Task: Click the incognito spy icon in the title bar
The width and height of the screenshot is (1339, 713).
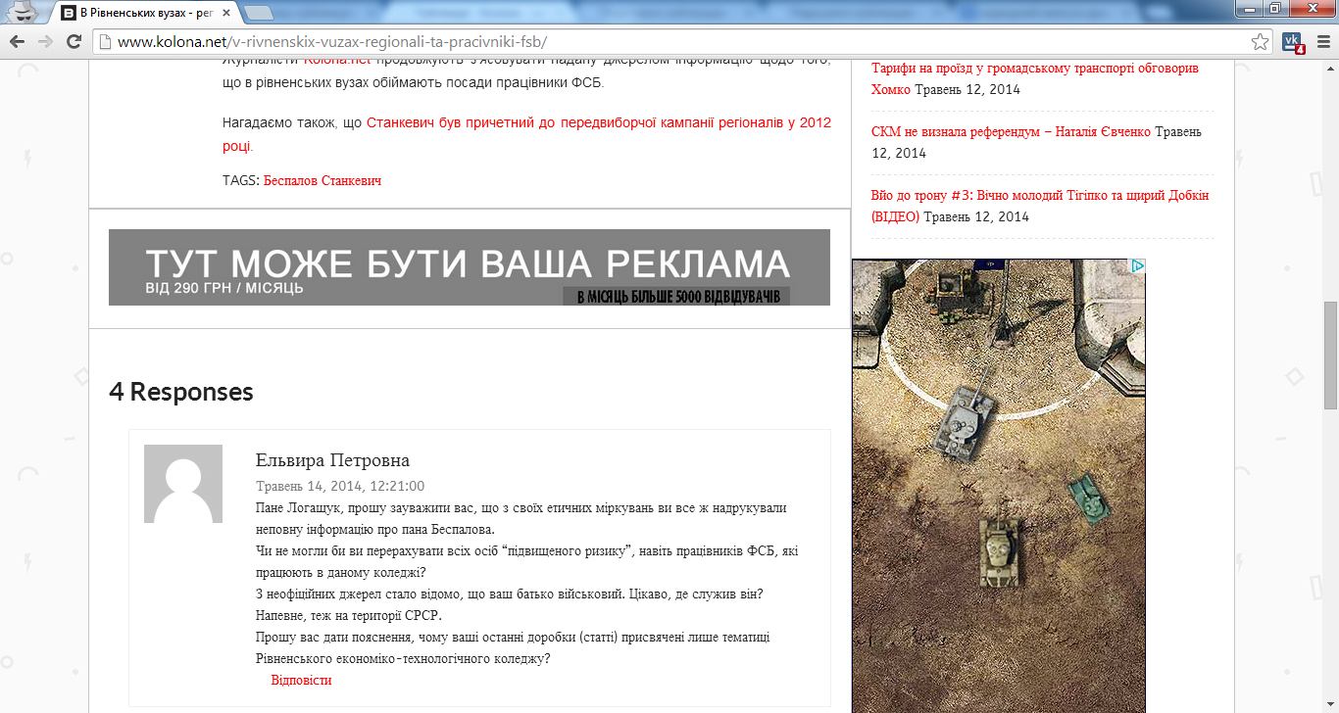Action: point(22,11)
